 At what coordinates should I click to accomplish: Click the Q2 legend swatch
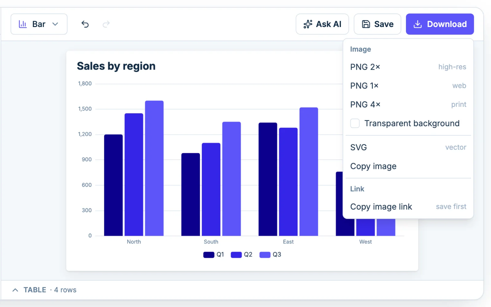coord(236,255)
